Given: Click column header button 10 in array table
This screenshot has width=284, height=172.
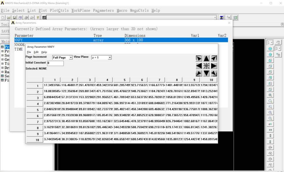Looking at the screenshot, I should coord(209,80).
